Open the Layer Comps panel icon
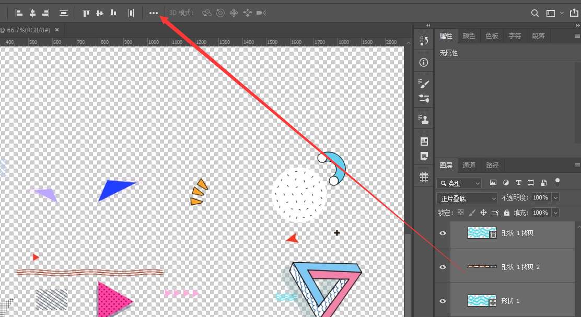Image resolution: width=581 pixels, height=317 pixels. pos(424,141)
